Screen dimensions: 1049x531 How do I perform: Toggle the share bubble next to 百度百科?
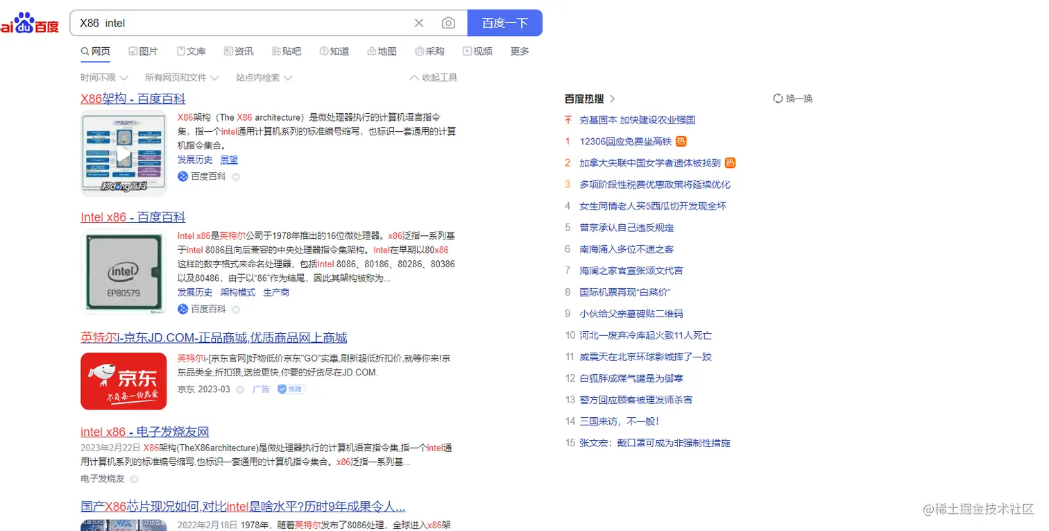[x=235, y=176]
